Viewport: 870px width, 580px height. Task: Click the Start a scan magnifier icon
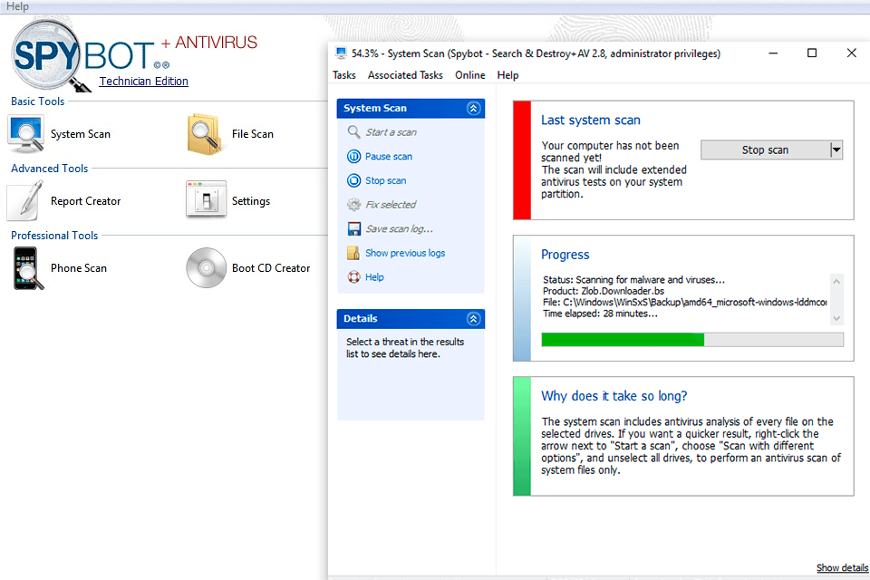pos(353,132)
